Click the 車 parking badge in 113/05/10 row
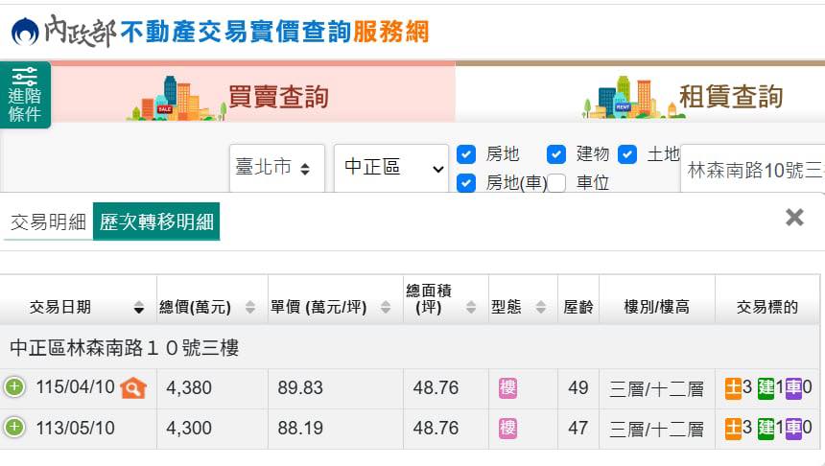This screenshot has height=466, width=825. (793, 429)
